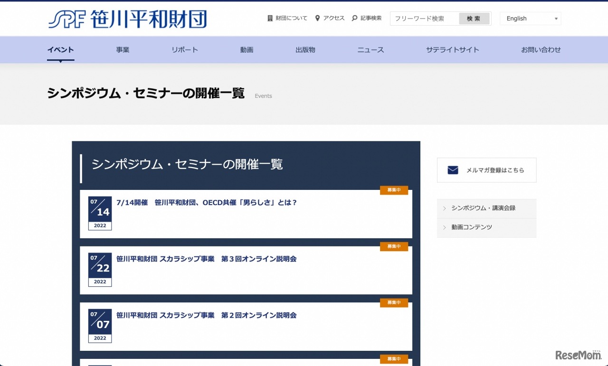Click the building icon beside 財団について
Viewport: 608px width, 366px height.
[x=270, y=19]
